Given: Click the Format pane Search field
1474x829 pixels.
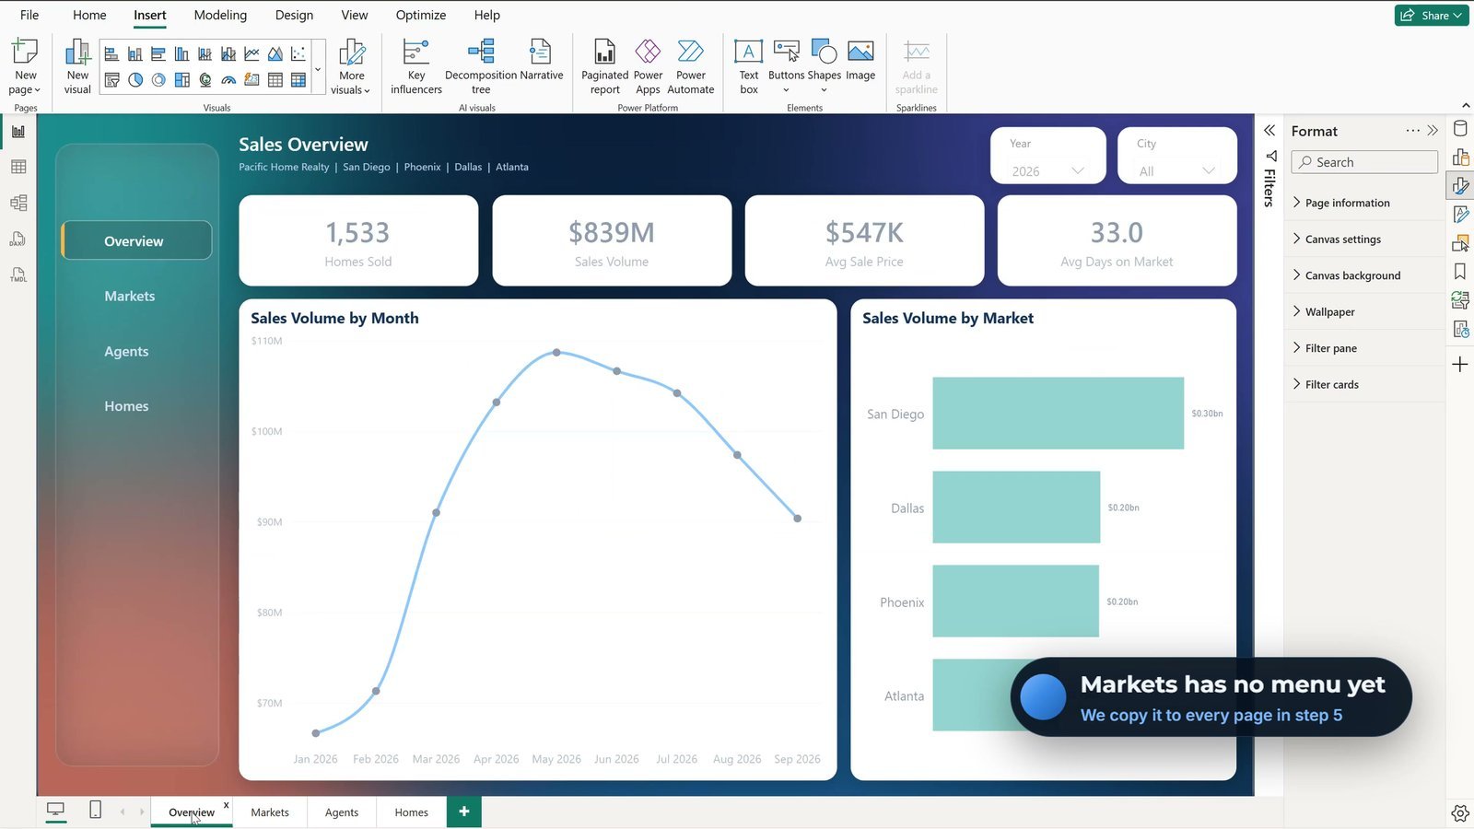Looking at the screenshot, I should pos(1364,162).
